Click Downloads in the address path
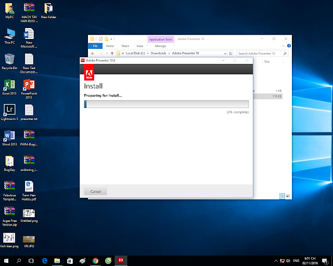The width and height of the screenshot is (333, 266). click(x=158, y=53)
